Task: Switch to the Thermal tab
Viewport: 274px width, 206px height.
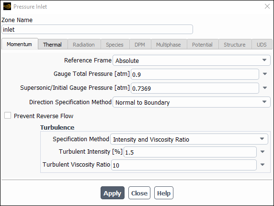Action: tap(53, 45)
